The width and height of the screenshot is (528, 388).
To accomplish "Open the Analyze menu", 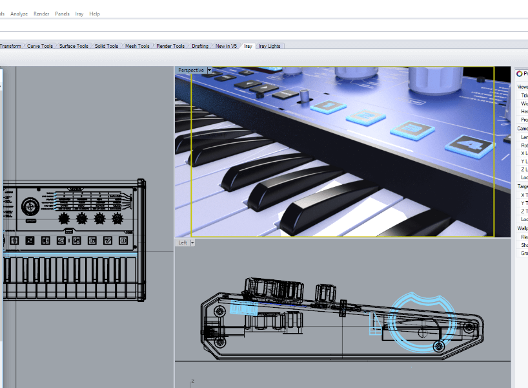I will (x=19, y=14).
